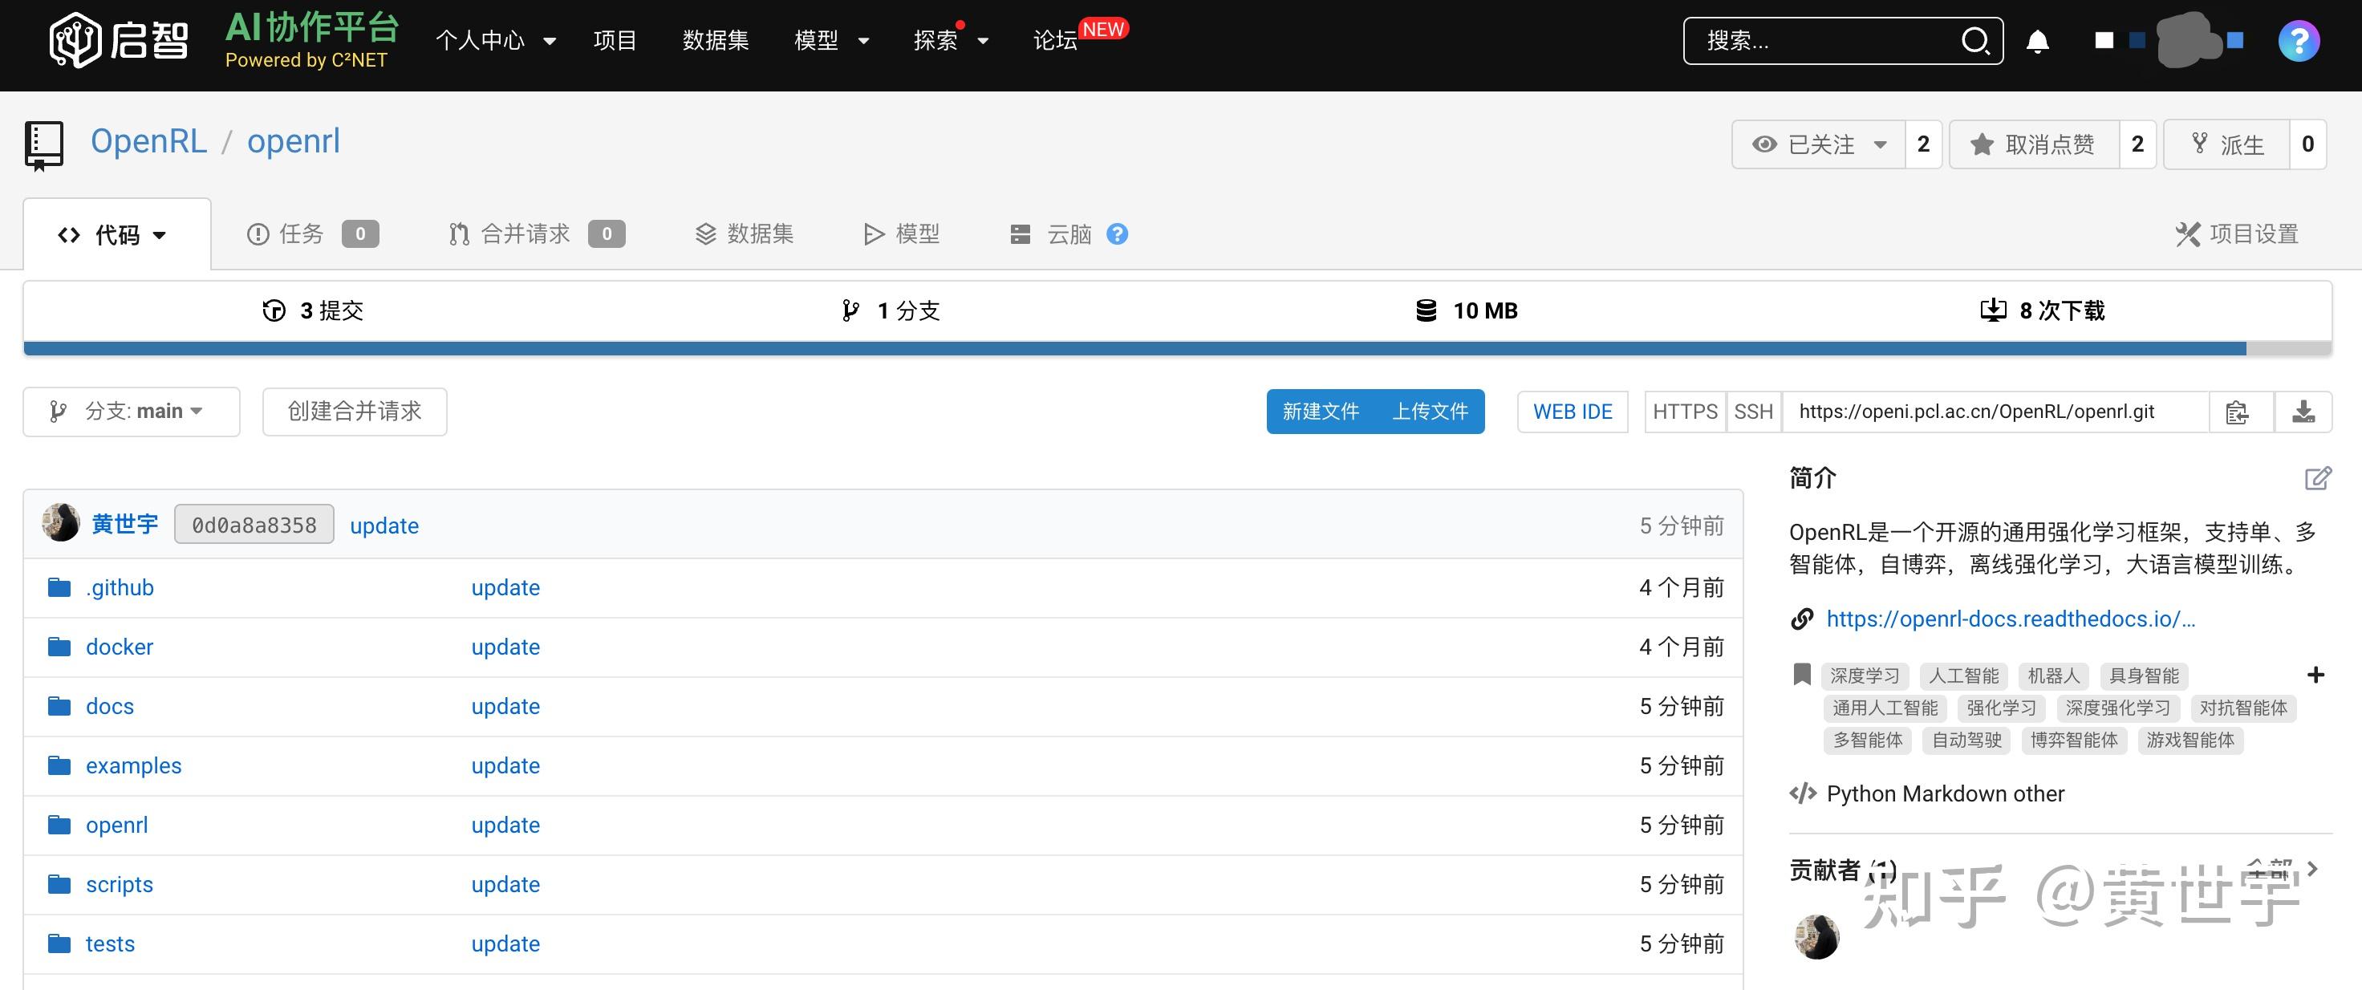This screenshot has width=2362, height=990.
Task: Unstar the repo via 取消点赞
Action: pos(2034,144)
